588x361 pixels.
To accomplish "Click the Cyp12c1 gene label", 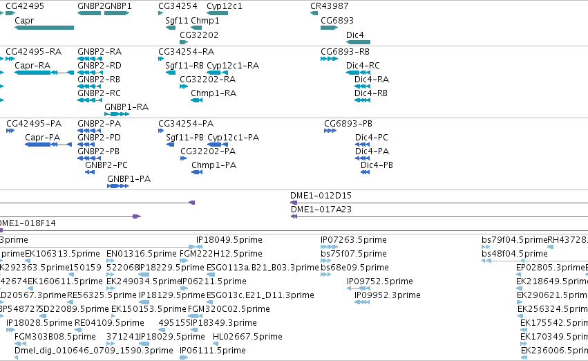I will 225,6.
